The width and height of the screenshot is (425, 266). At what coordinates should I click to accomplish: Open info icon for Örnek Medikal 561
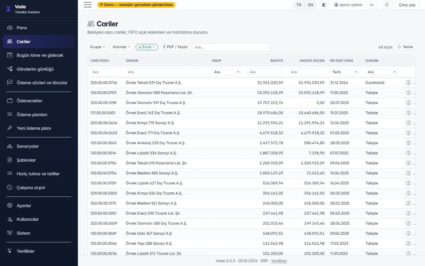[x=408, y=203]
